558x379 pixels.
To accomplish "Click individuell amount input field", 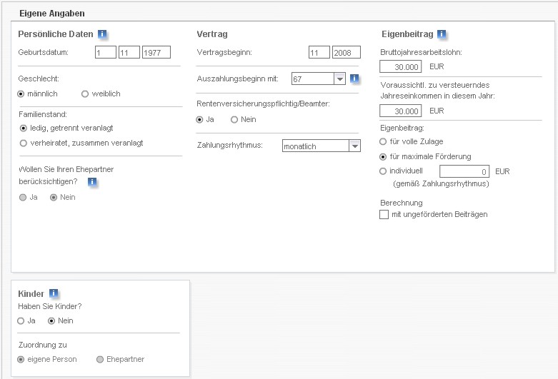I will [x=464, y=171].
